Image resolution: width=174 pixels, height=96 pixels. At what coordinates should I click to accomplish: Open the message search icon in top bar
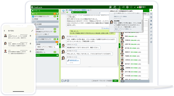110,7
